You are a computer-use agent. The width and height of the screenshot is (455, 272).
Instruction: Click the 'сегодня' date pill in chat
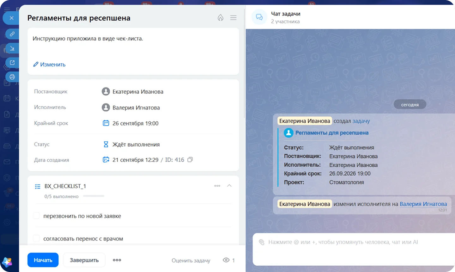pyautogui.click(x=410, y=105)
